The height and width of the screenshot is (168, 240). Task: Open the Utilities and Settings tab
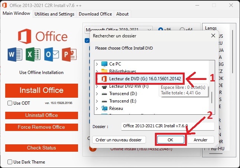55,14
